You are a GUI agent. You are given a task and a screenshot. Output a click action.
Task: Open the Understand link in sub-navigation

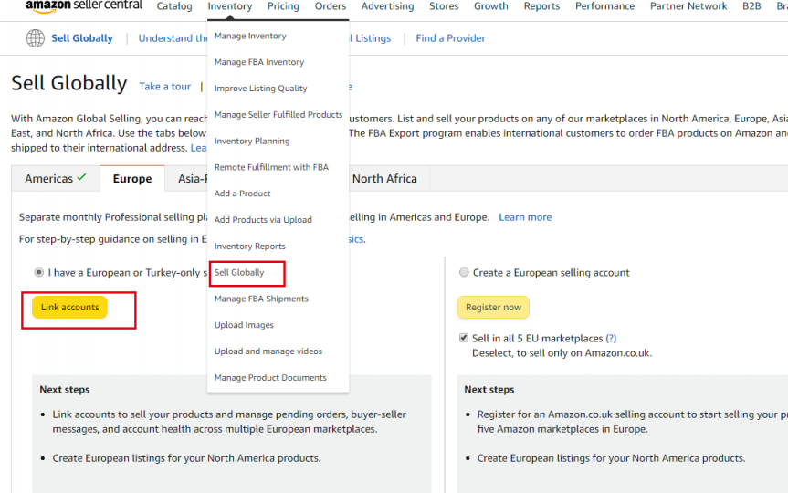coord(173,38)
